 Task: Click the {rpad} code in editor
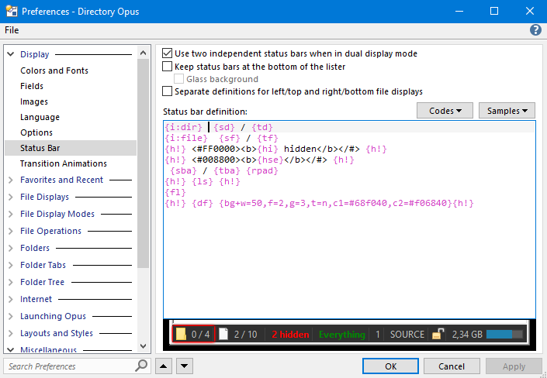[x=262, y=170]
